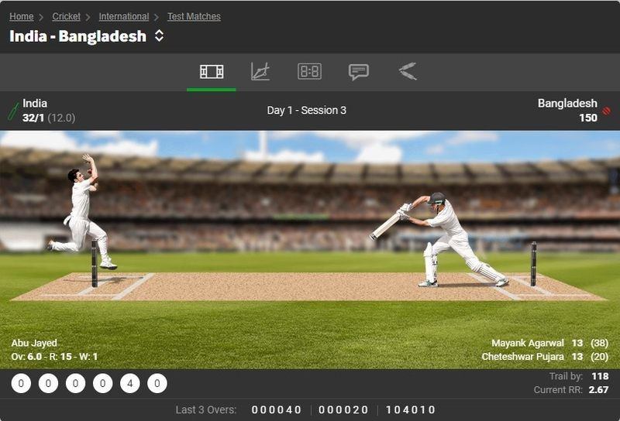Click the India - Bangladesh match title

pyautogui.click(x=78, y=36)
